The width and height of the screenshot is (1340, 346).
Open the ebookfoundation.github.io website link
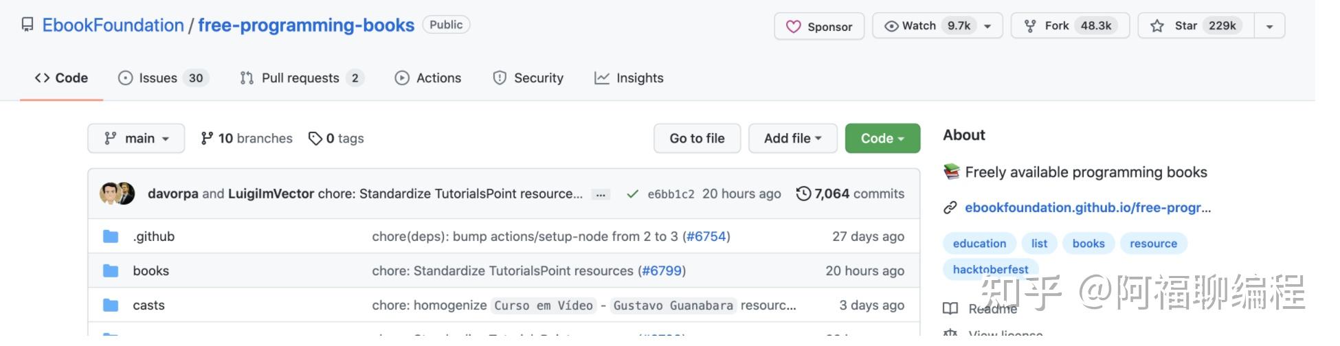pos(1087,208)
